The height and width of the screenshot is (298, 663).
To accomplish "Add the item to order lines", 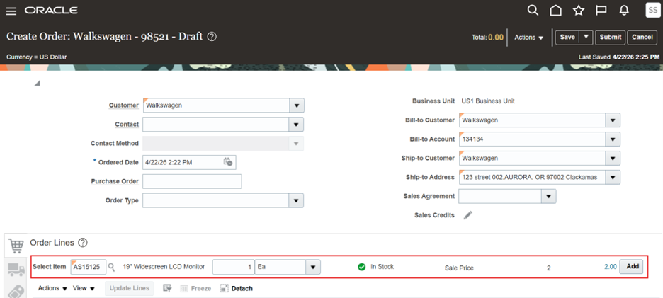I will tap(632, 267).
